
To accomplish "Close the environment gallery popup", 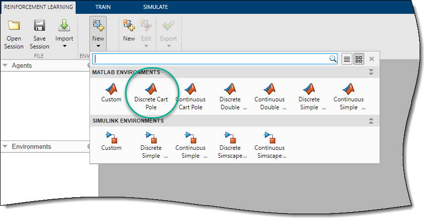I will [x=372, y=59].
